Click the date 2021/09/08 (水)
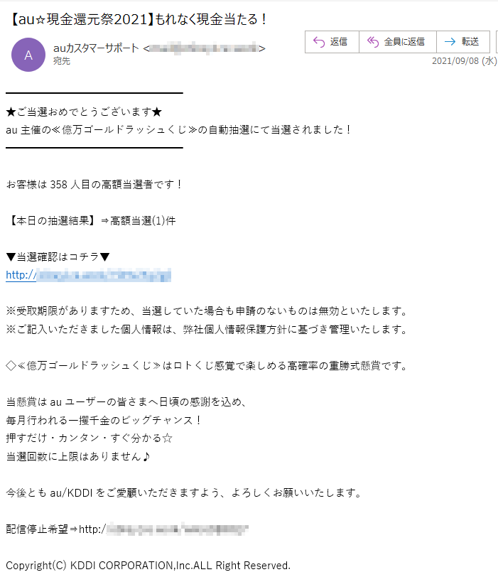This screenshot has width=498, height=577. pyautogui.click(x=464, y=60)
